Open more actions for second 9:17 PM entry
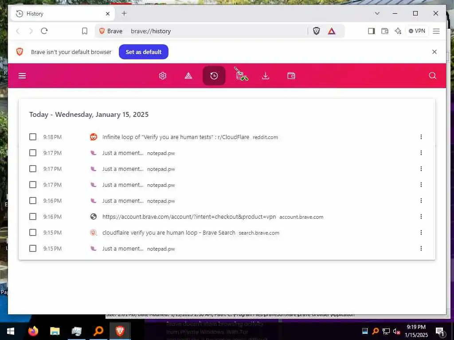This screenshot has height=340, width=454. pos(421,169)
